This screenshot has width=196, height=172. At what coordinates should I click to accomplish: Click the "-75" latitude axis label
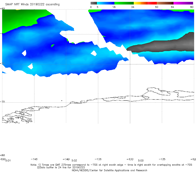coord(2,102)
